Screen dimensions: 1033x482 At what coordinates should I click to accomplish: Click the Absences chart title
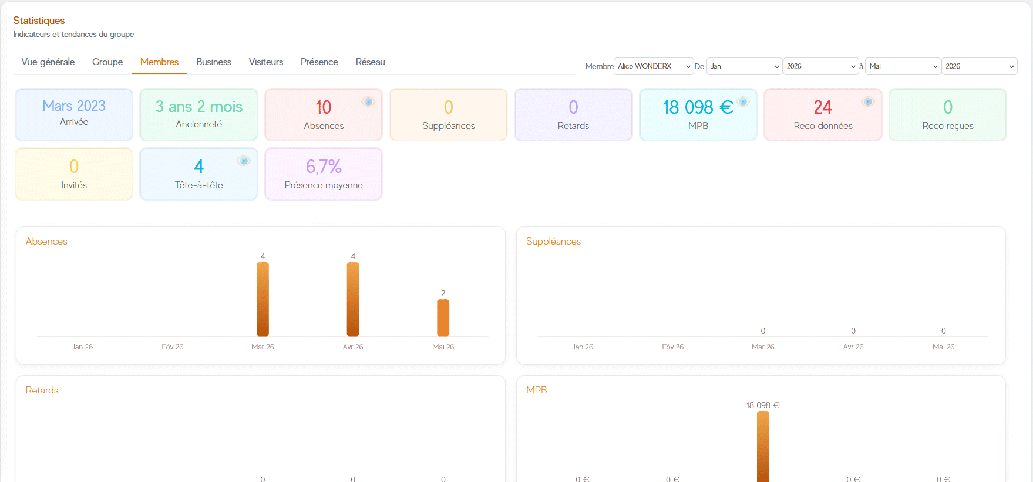46,241
